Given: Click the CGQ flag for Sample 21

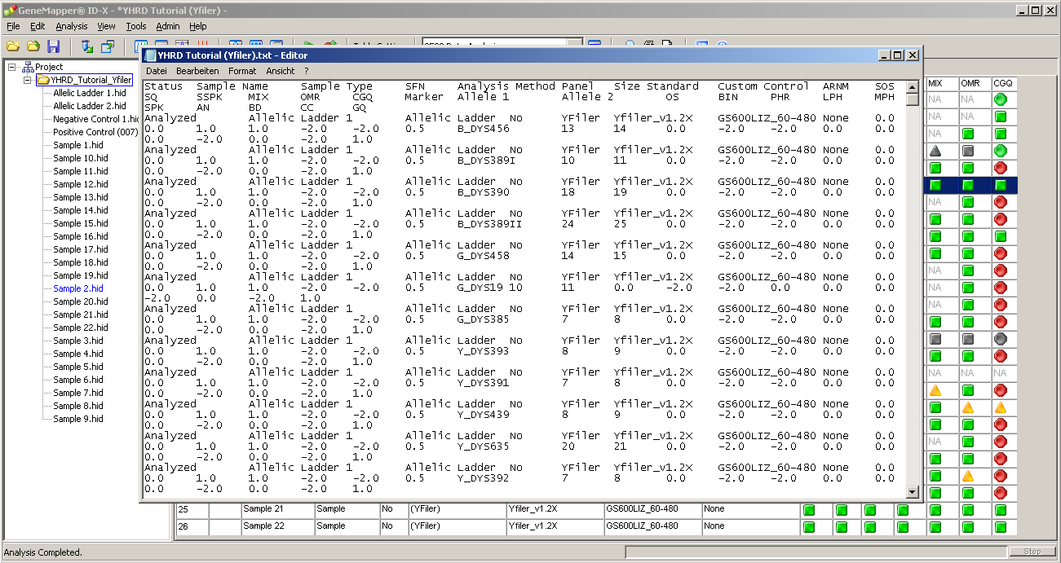Looking at the screenshot, I should point(1001,510).
